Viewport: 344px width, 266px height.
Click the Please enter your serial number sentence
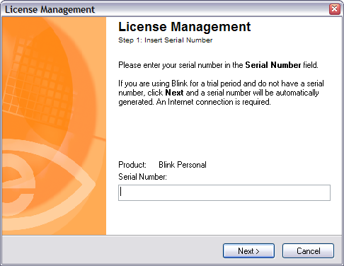pyautogui.click(x=218, y=65)
